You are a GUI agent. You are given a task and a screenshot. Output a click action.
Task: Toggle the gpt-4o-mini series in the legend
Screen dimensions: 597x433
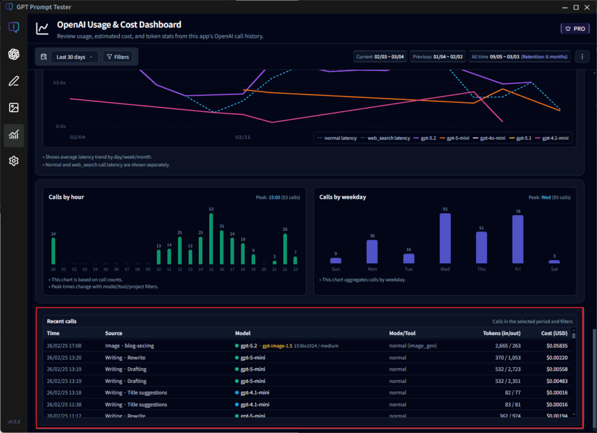[x=489, y=138]
